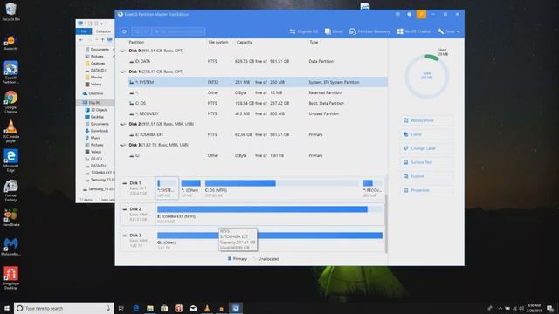Select the D: DATA partition row
559x314 pixels.
click(x=258, y=61)
